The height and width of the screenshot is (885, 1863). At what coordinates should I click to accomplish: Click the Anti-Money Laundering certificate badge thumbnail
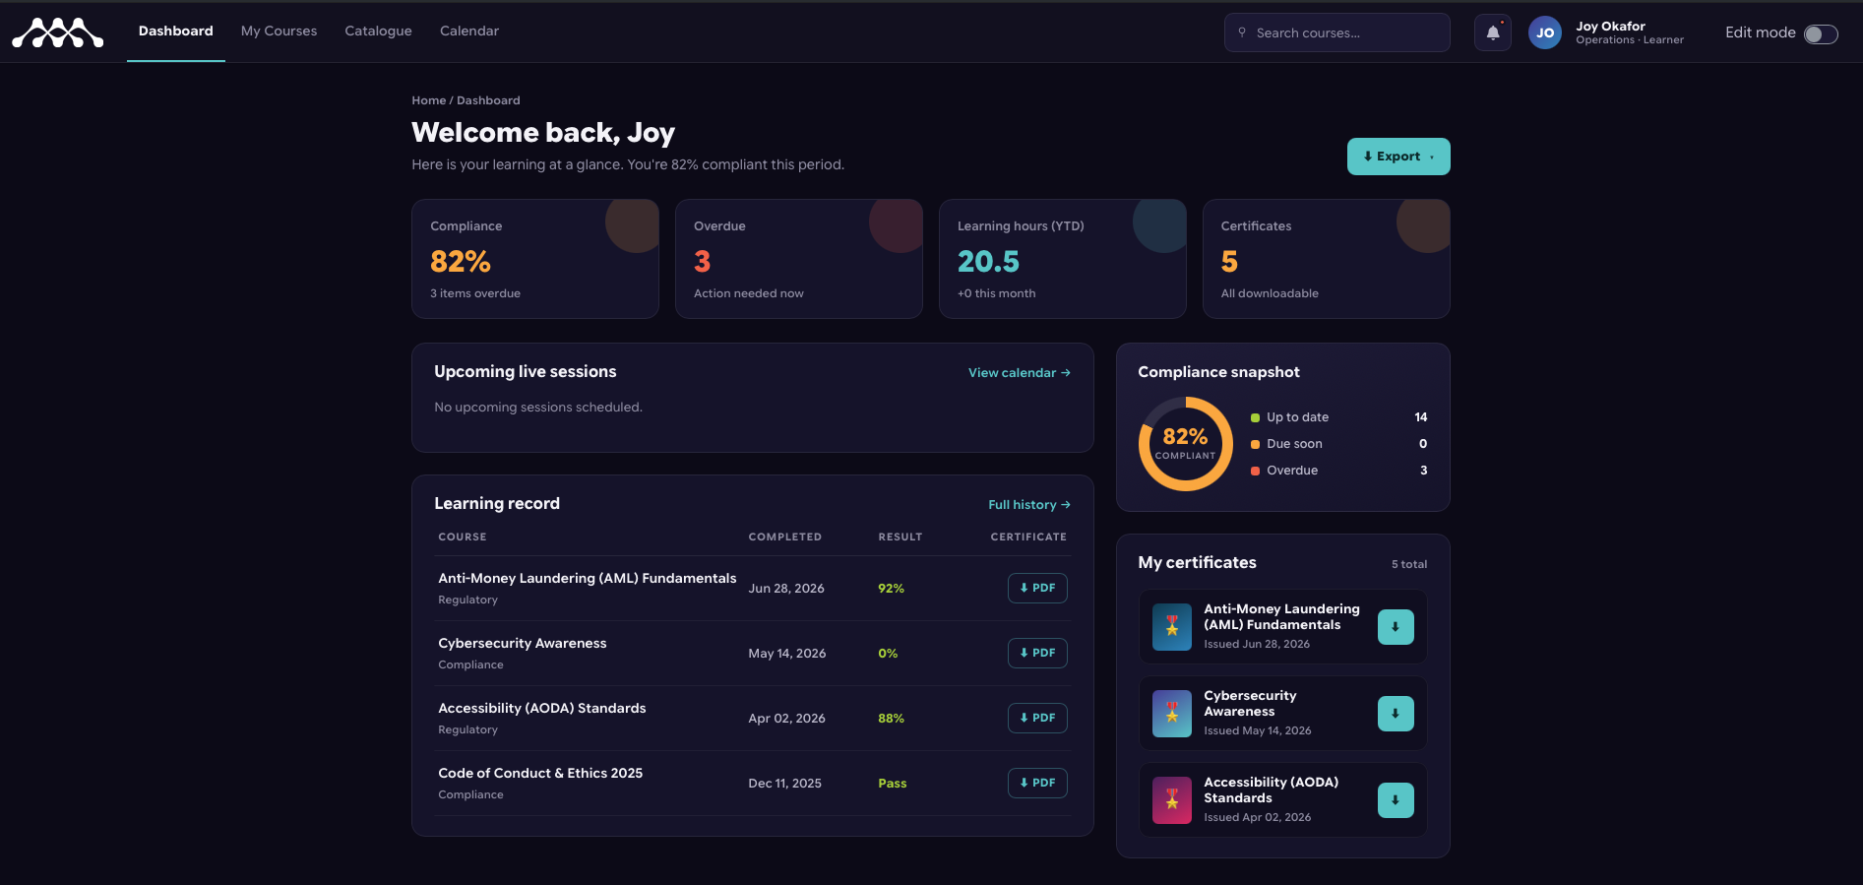1172,627
